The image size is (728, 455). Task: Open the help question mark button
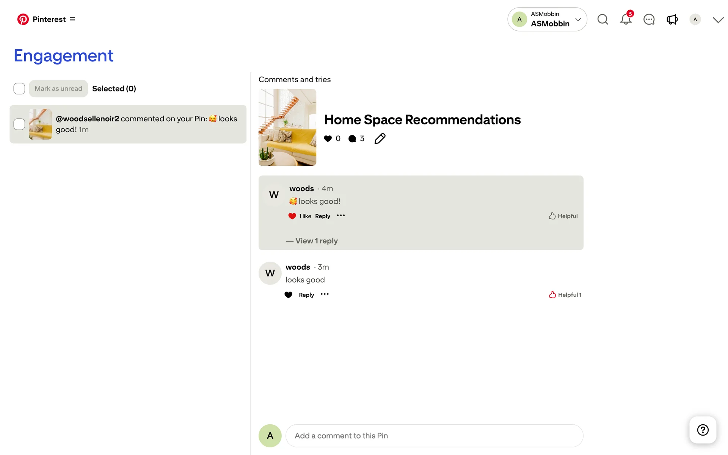click(703, 430)
